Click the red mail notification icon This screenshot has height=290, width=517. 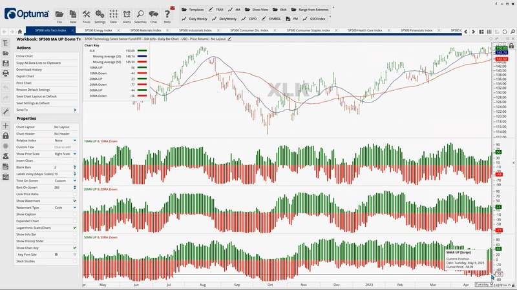click(173, 8)
